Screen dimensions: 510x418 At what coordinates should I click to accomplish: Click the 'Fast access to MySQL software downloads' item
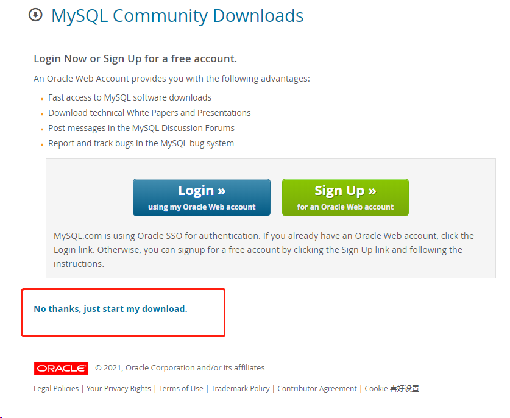(x=130, y=97)
